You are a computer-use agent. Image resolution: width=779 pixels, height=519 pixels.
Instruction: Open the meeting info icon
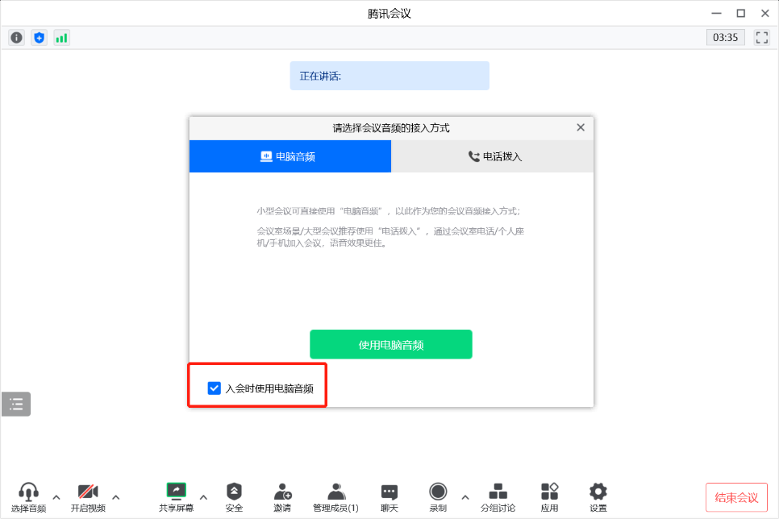16,38
